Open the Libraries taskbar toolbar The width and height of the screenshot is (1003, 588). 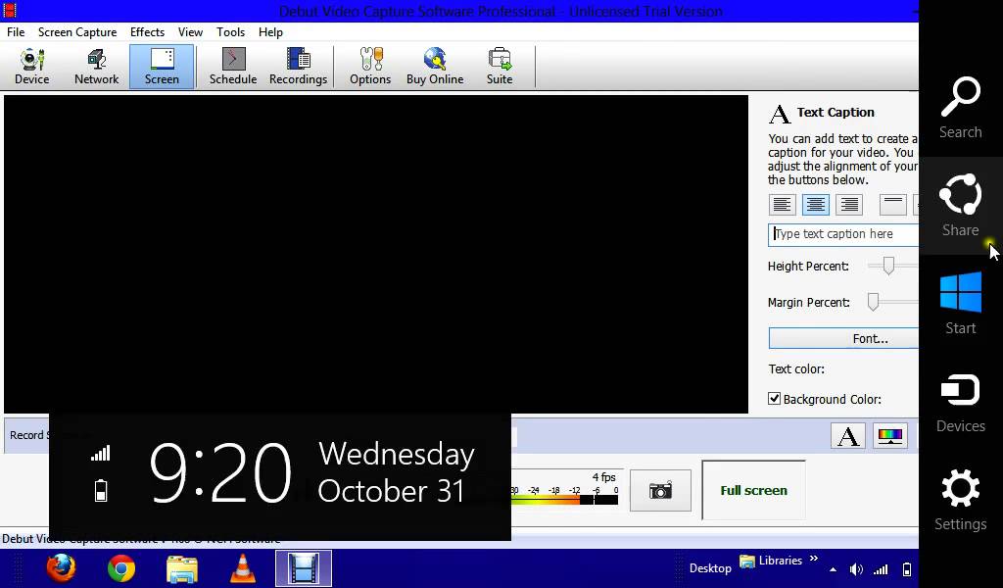(x=771, y=562)
